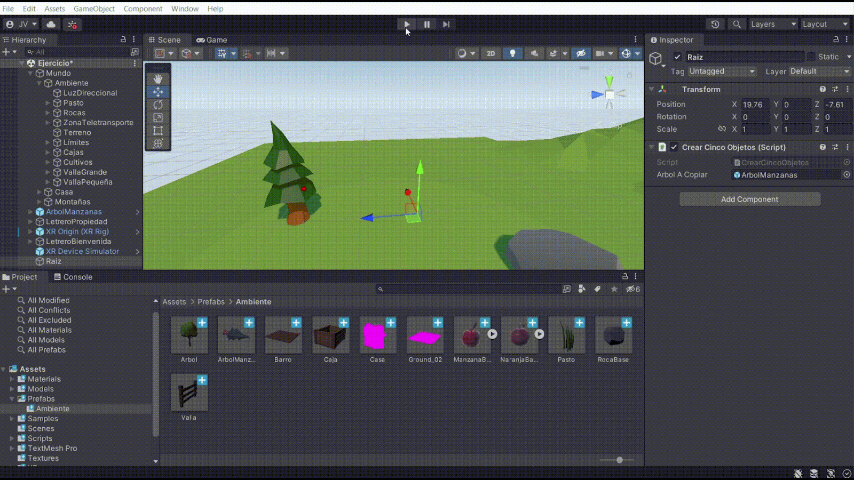Adjust the Project icon size slider

point(619,460)
